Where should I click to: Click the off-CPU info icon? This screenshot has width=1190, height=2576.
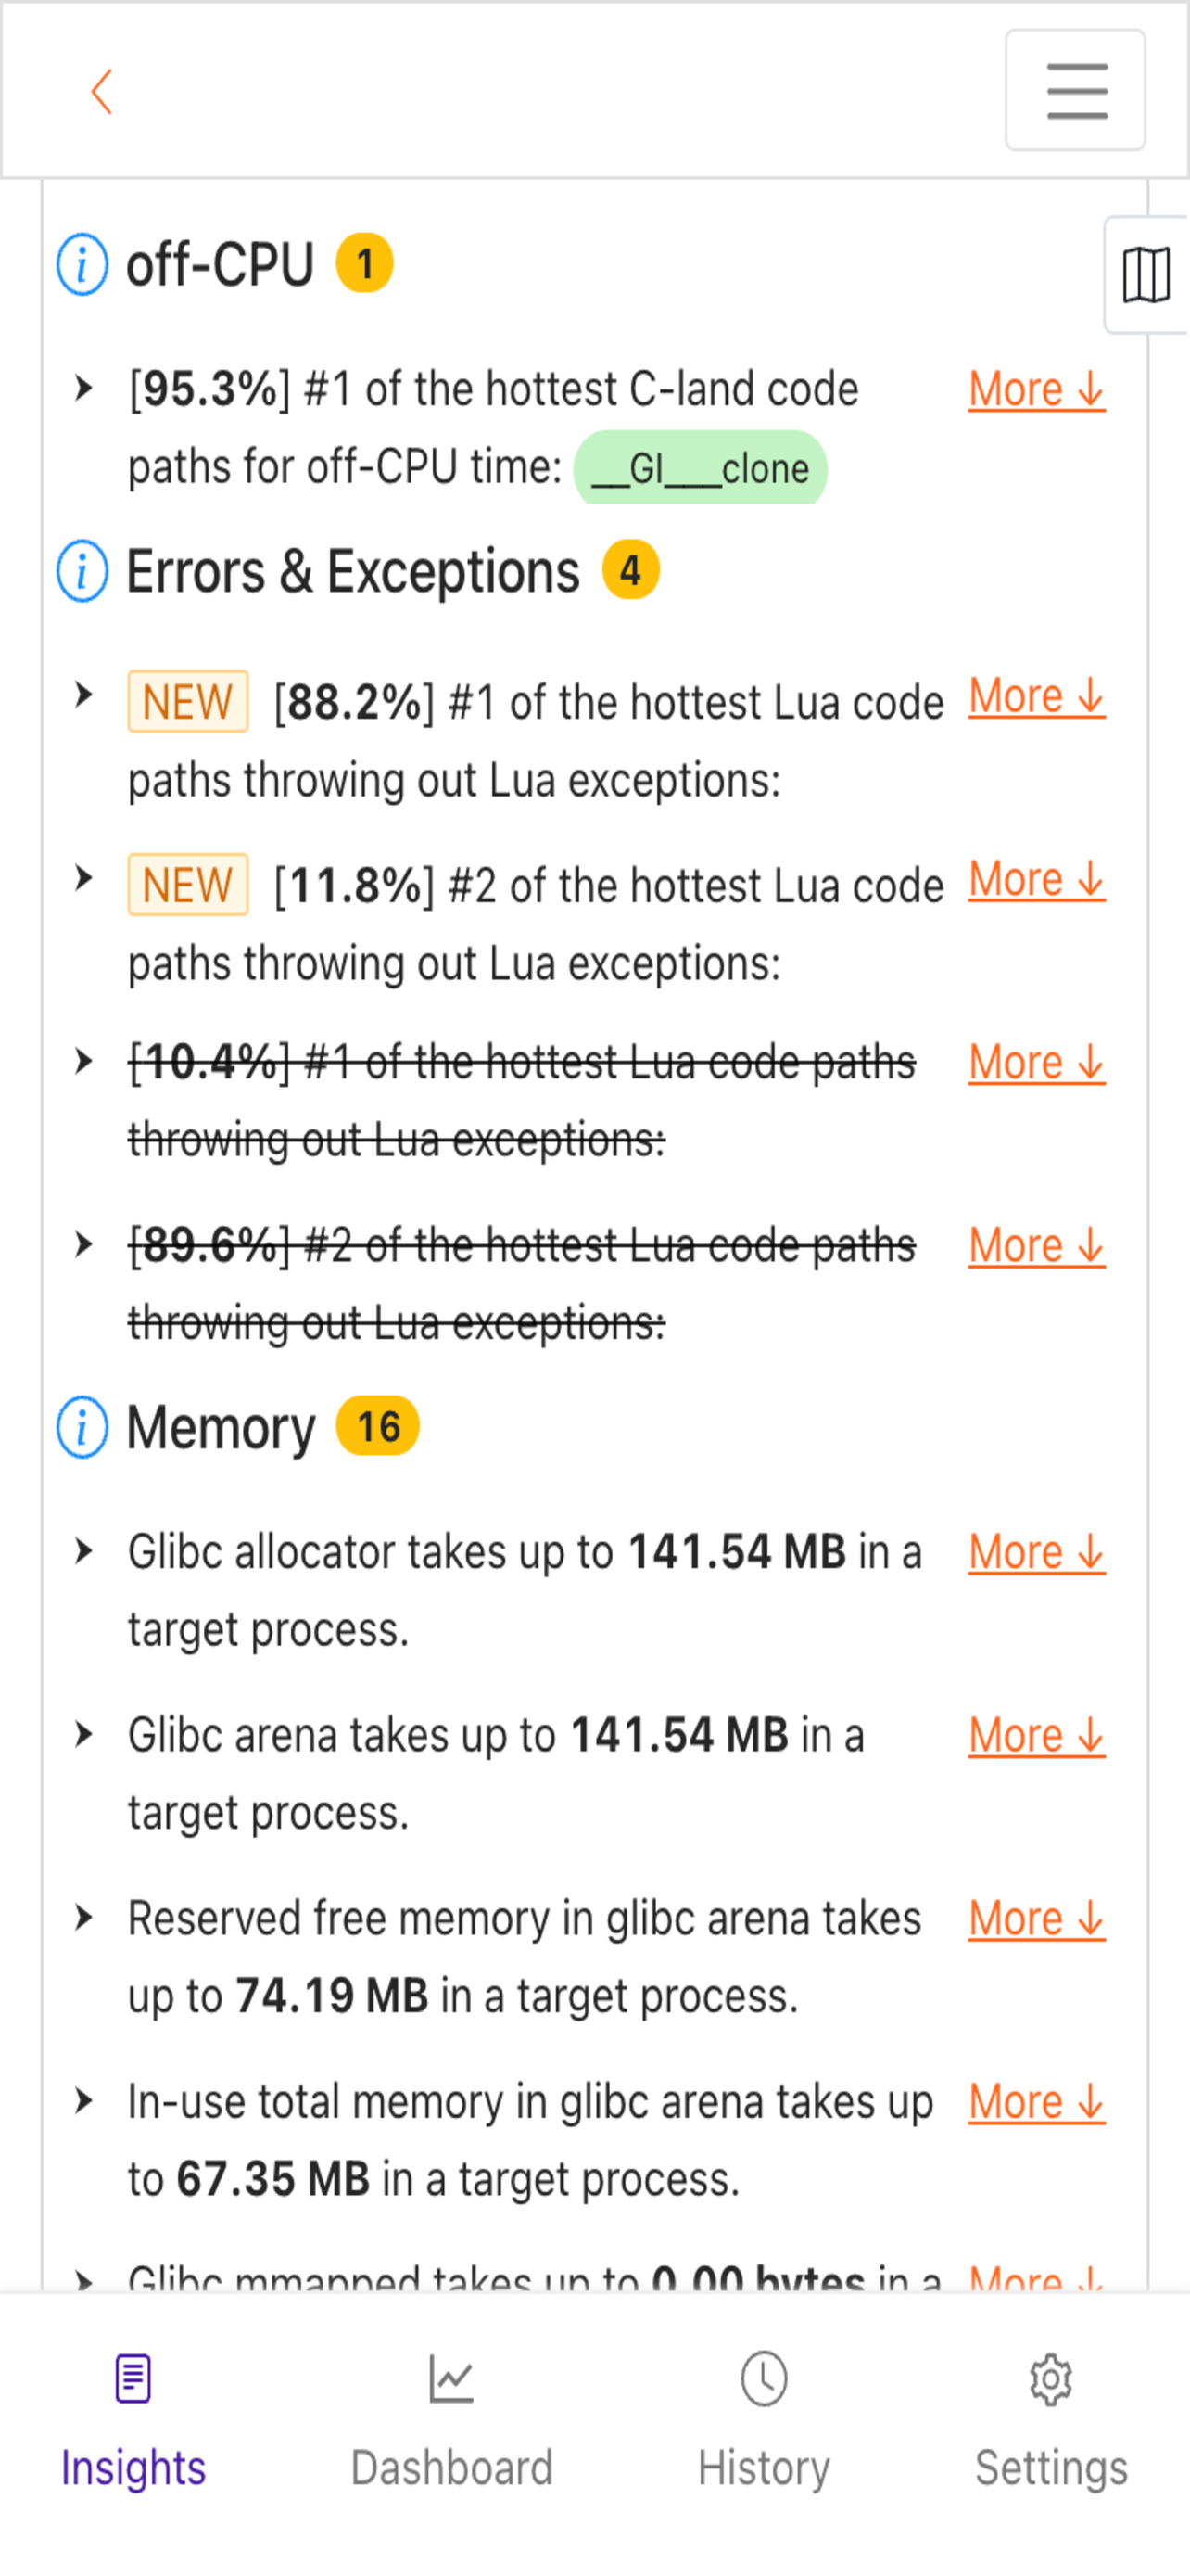[x=82, y=265]
